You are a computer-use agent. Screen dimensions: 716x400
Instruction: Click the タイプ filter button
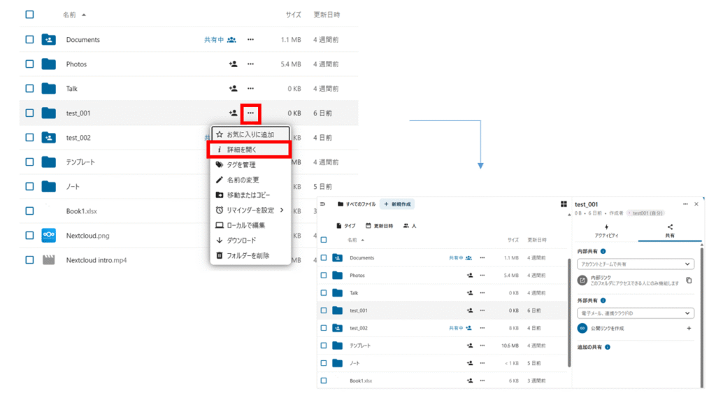click(x=346, y=226)
